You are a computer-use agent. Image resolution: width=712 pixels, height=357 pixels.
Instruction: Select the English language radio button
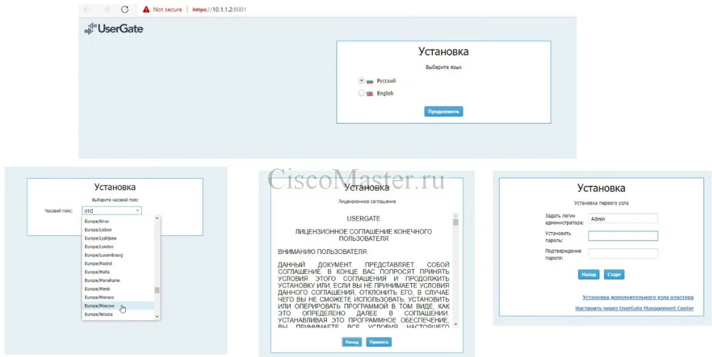tap(361, 93)
